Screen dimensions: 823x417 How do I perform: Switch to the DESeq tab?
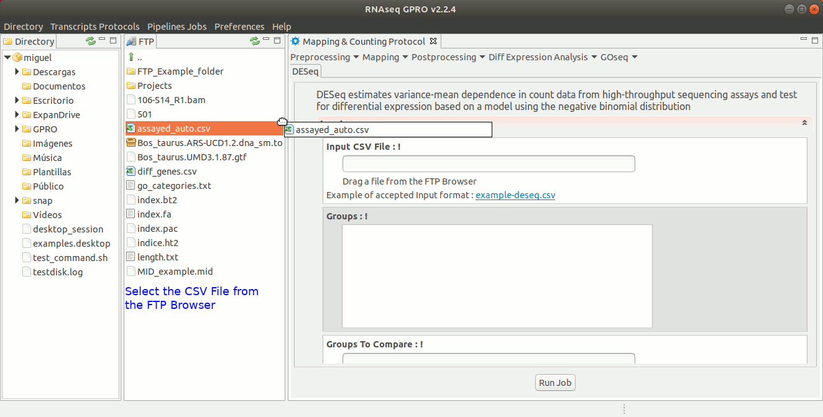pos(305,71)
